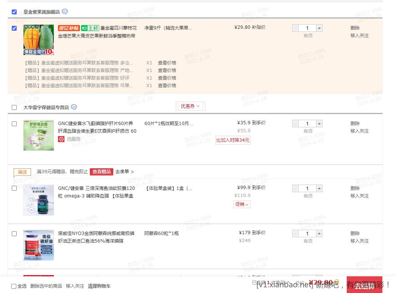Open chat icon next to 大华雷宇保健品专营店
This screenshot has width=396, height=293.
coord(74,107)
